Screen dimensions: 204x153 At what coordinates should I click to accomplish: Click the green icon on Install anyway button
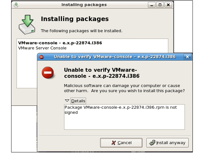152,143
